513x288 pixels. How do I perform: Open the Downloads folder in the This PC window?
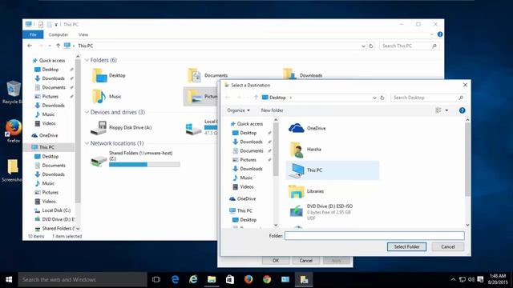click(303, 75)
